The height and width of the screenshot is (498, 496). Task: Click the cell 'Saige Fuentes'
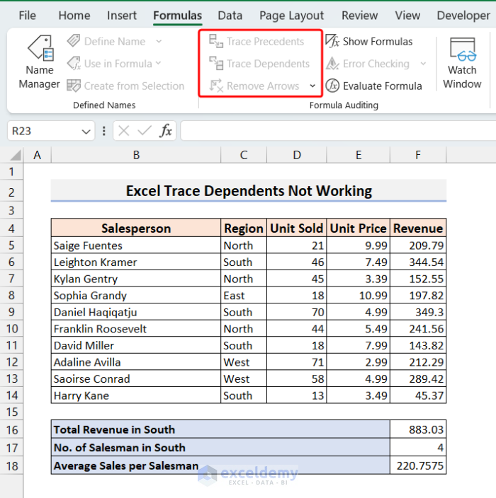pyautogui.click(x=136, y=245)
